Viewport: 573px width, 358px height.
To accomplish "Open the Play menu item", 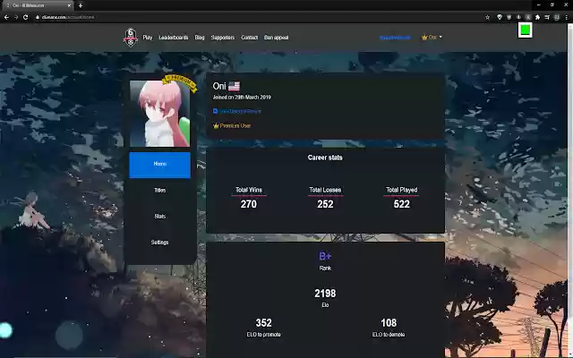I will [148, 38].
